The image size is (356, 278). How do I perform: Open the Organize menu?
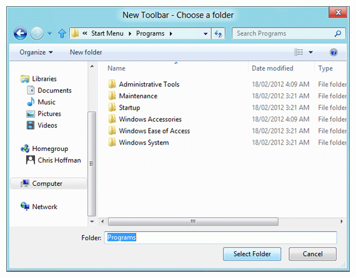(36, 52)
